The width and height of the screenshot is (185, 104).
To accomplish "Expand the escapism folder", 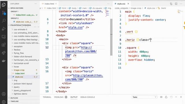I will [18, 47].
